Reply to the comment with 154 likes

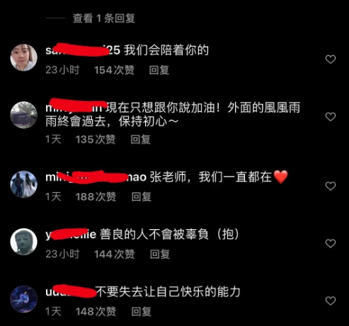[x=159, y=70]
